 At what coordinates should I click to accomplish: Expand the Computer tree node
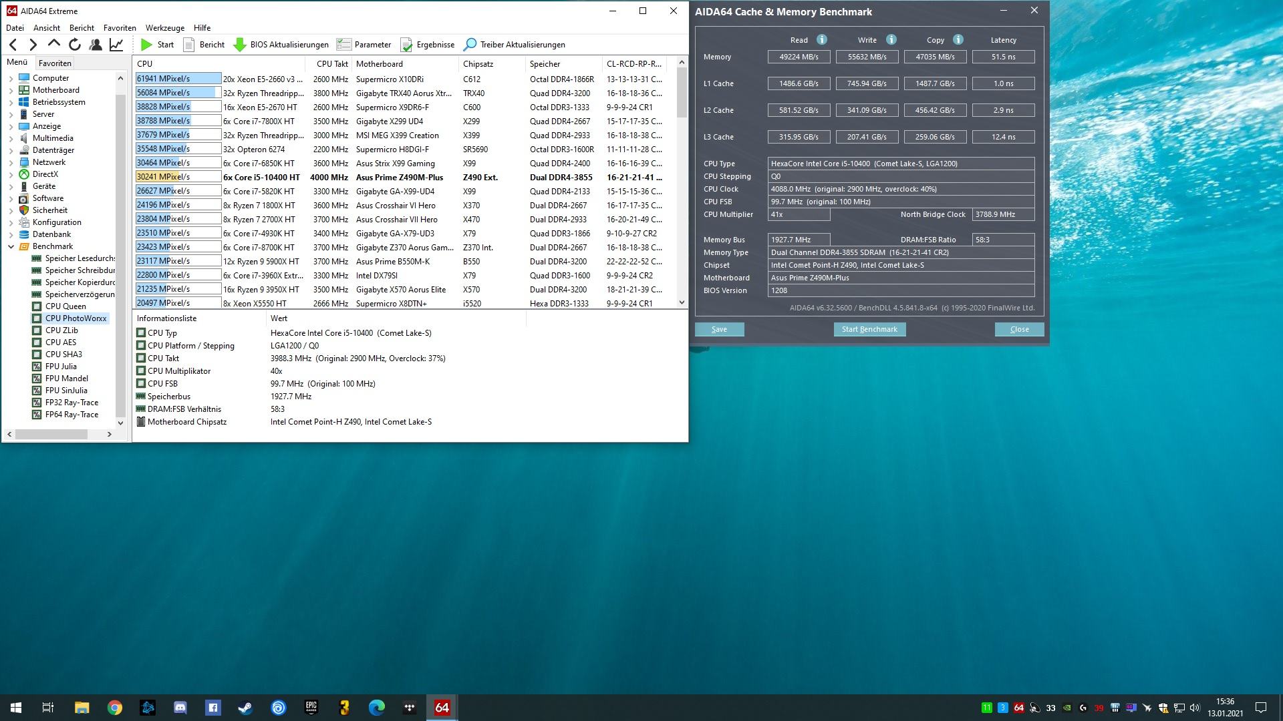(11, 78)
